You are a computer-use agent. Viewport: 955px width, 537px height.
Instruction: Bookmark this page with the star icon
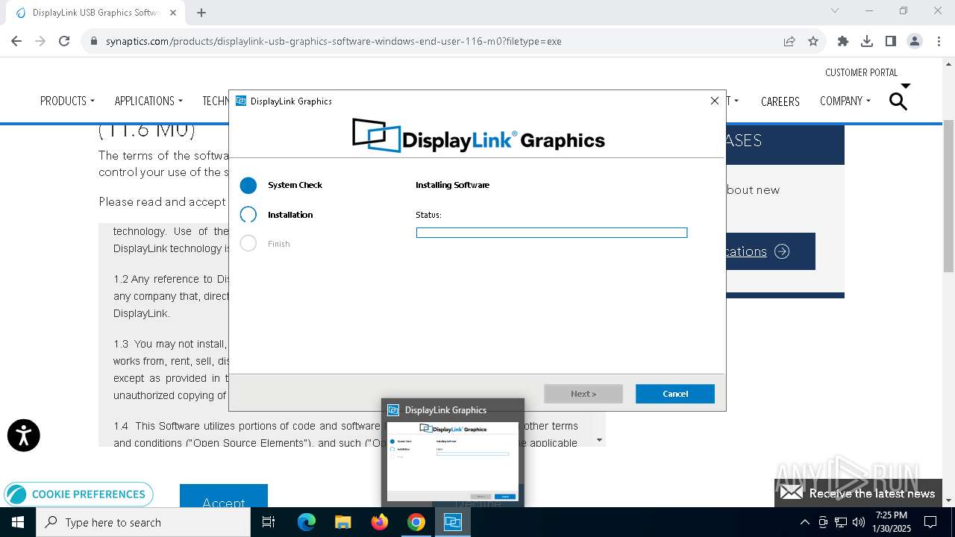(813, 41)
